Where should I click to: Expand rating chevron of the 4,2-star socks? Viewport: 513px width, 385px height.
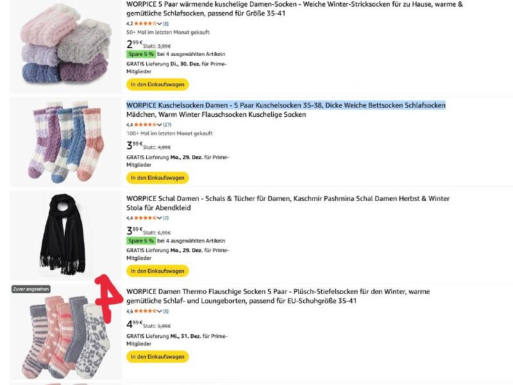(x=160, y=24)
